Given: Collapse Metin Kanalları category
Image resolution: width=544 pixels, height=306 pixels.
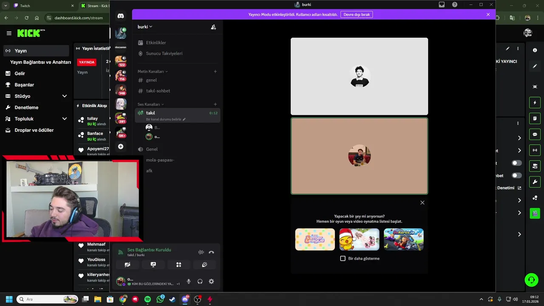Looking at the screenshot, I should pos(153,71).
